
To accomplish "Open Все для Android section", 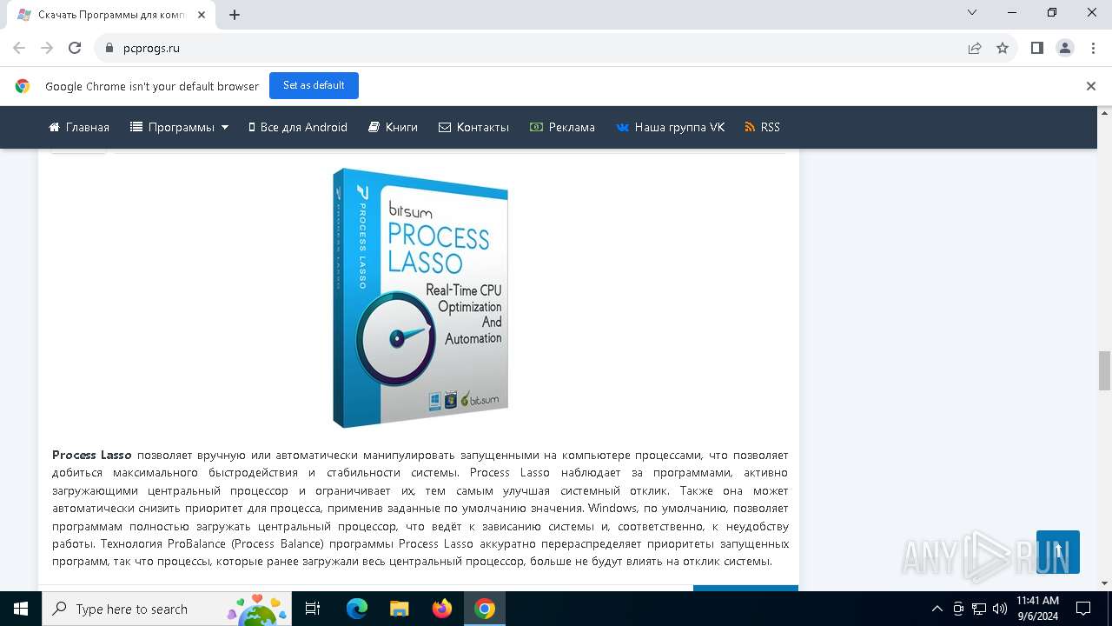I will click(x=298, y=127).
